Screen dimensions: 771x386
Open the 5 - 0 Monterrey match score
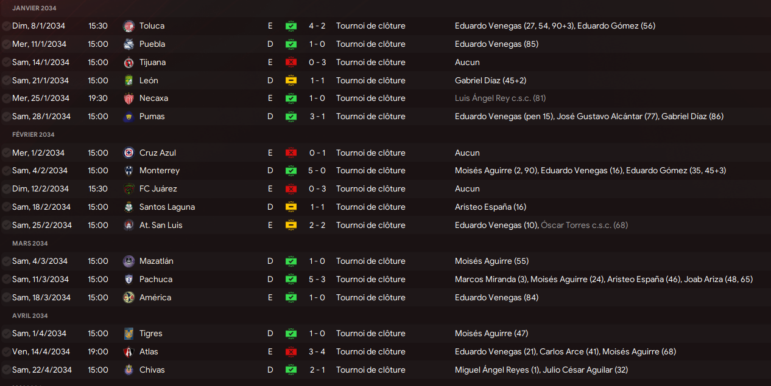coord(317,171)
